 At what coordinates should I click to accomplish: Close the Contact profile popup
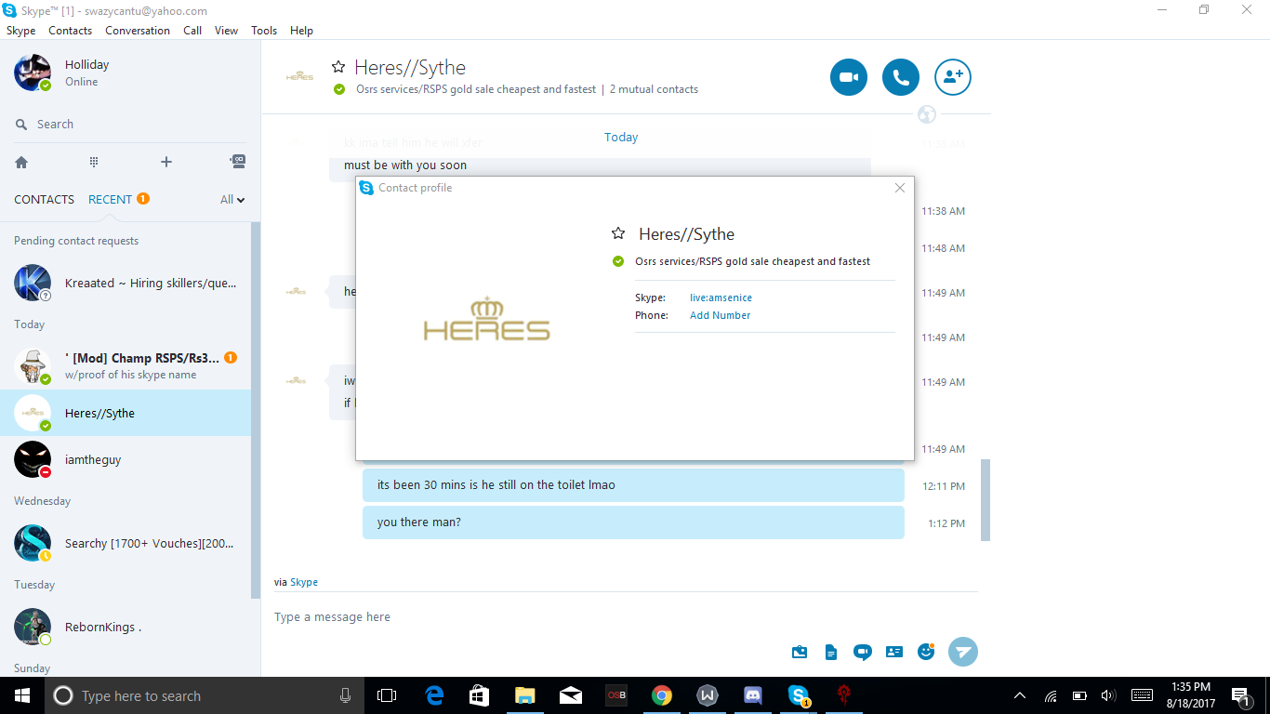pyautogui.click(x=899, y=188)
